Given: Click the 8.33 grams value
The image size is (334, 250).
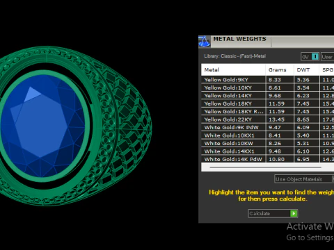Looking at the screenshot, I should (x=275, y=80).
